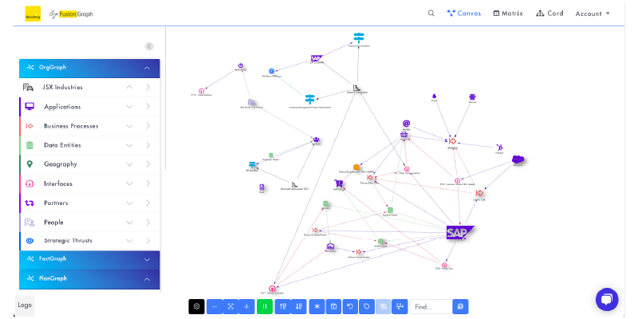This screenshot has width=638, height=319.
Task: Expand Applications with its down chevron
Action: point(129,107)
